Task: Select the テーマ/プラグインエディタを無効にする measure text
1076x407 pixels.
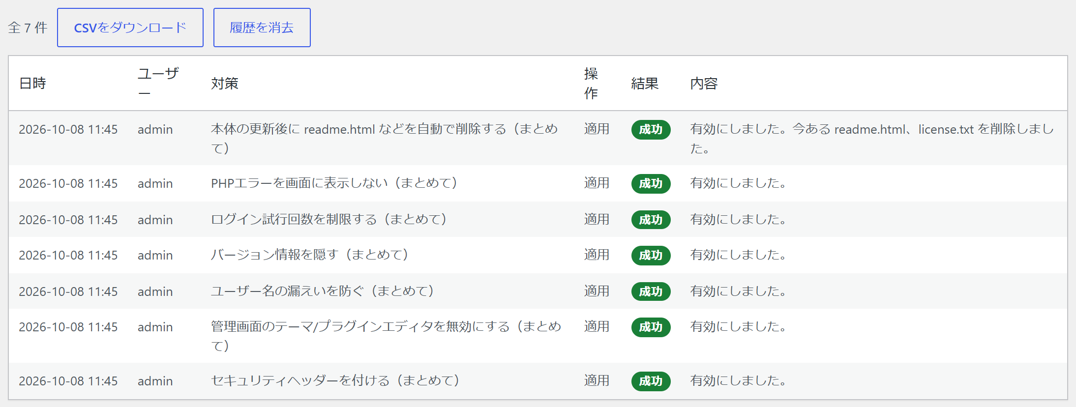Action: [x=386, y=336]
